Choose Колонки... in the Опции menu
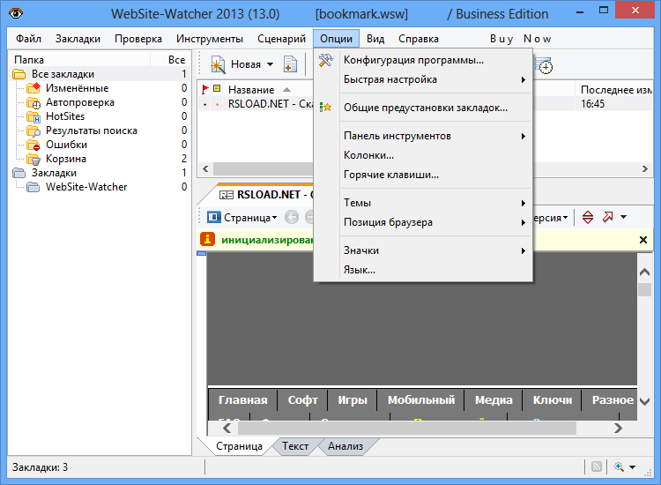661x485 pixels. coord(423,155)
